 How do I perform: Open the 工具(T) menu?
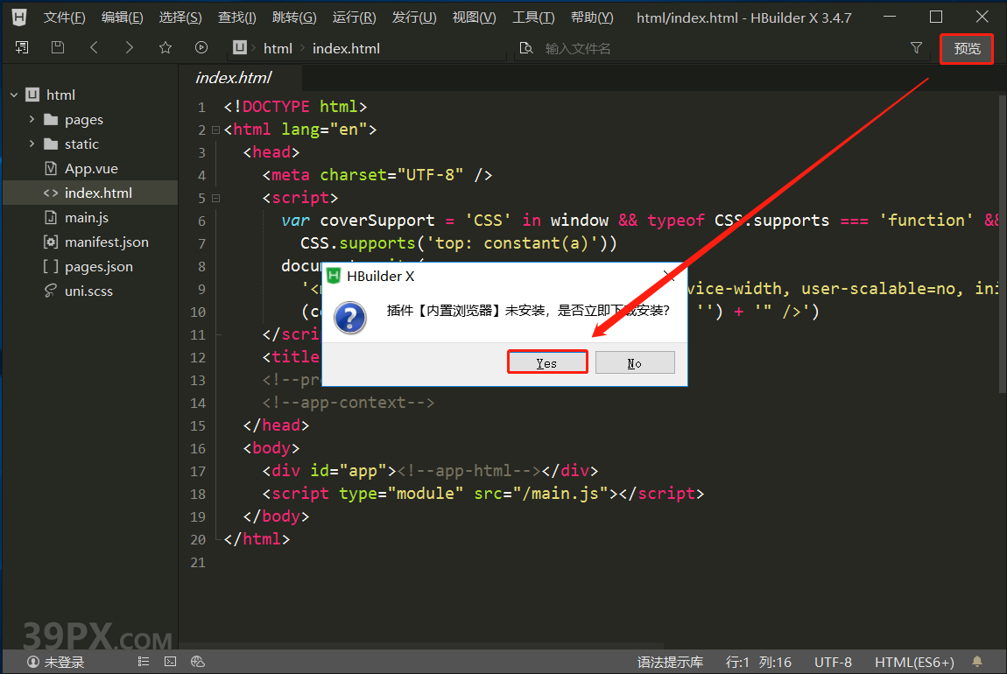pyautogui.click(x=533, y=18)
